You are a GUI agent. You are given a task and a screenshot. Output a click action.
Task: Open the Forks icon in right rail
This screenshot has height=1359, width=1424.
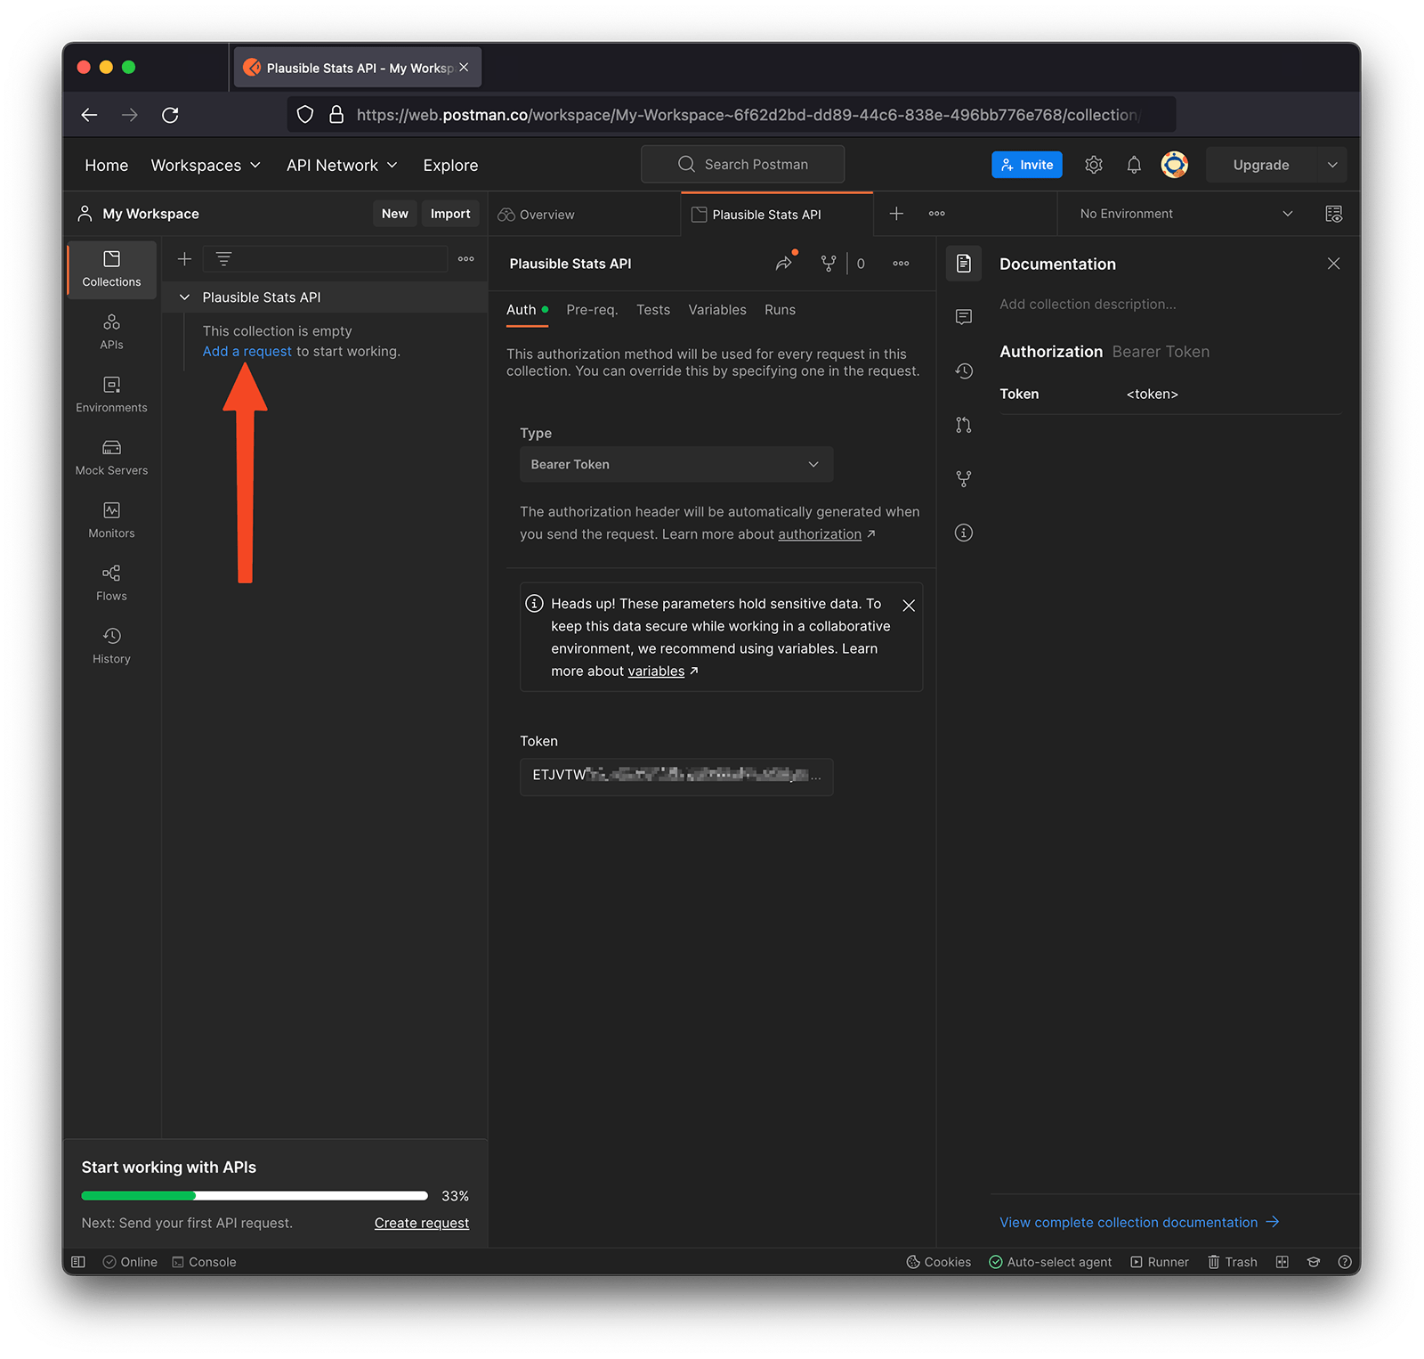tap(963, 479)
